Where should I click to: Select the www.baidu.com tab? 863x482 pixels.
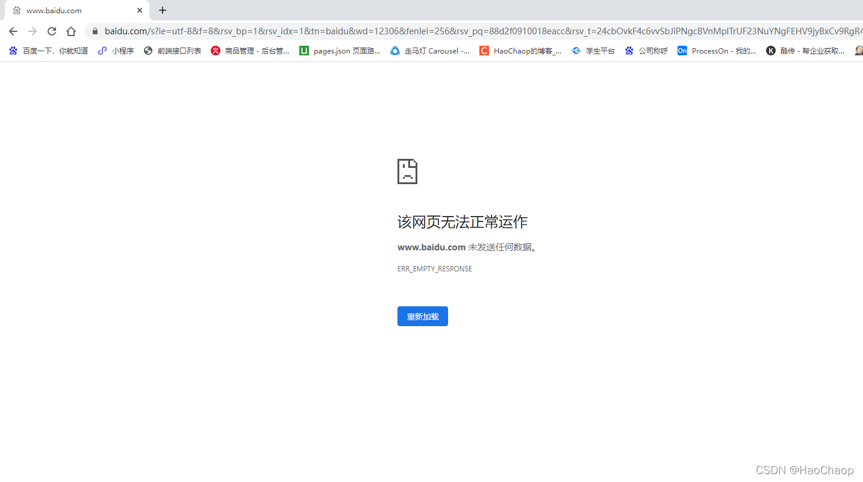coord(77,10)
